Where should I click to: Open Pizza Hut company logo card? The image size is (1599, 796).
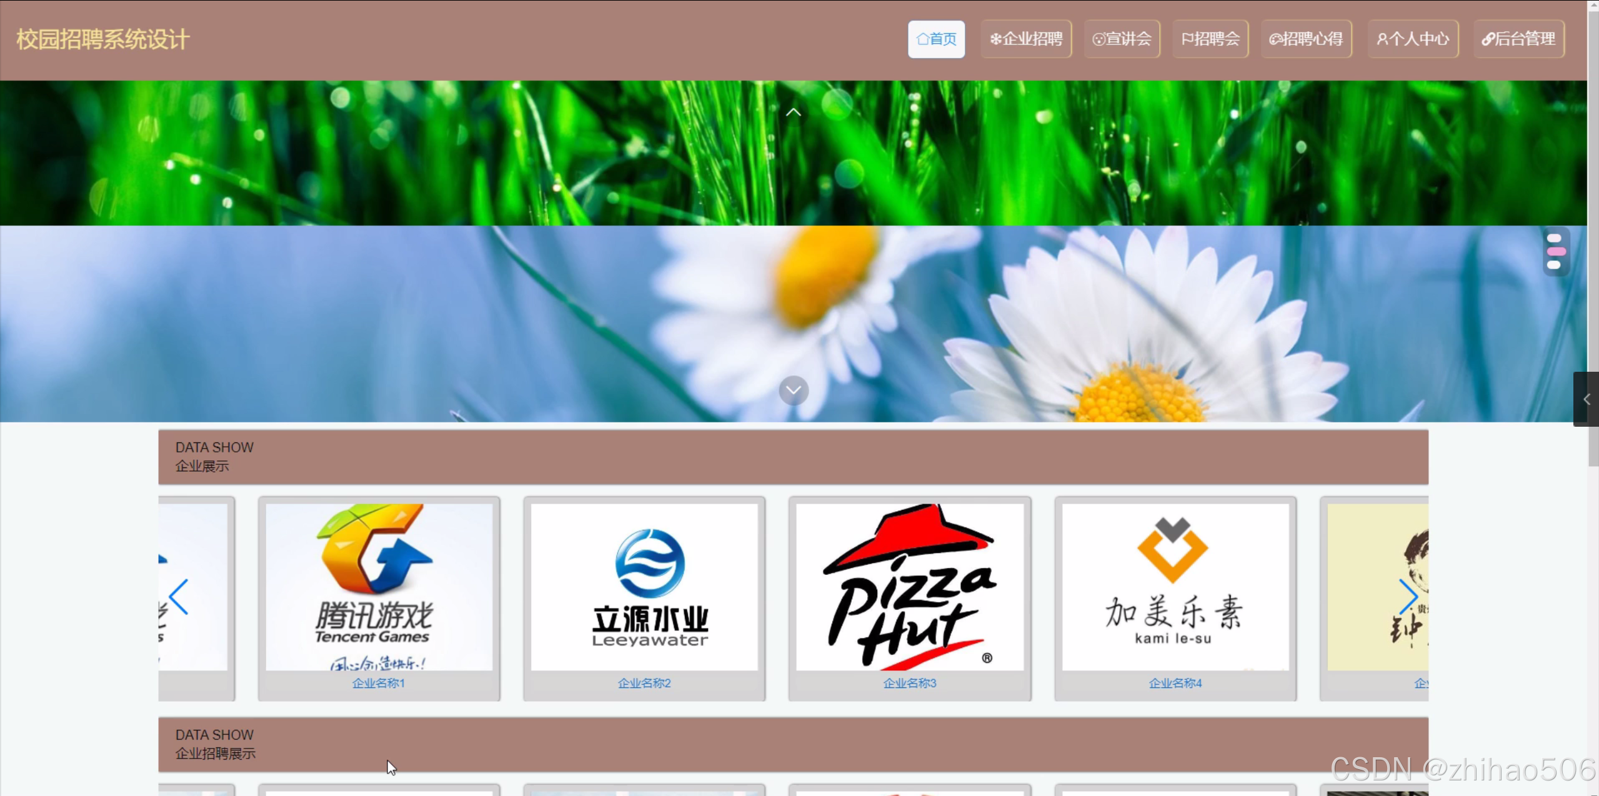point(909,587)
